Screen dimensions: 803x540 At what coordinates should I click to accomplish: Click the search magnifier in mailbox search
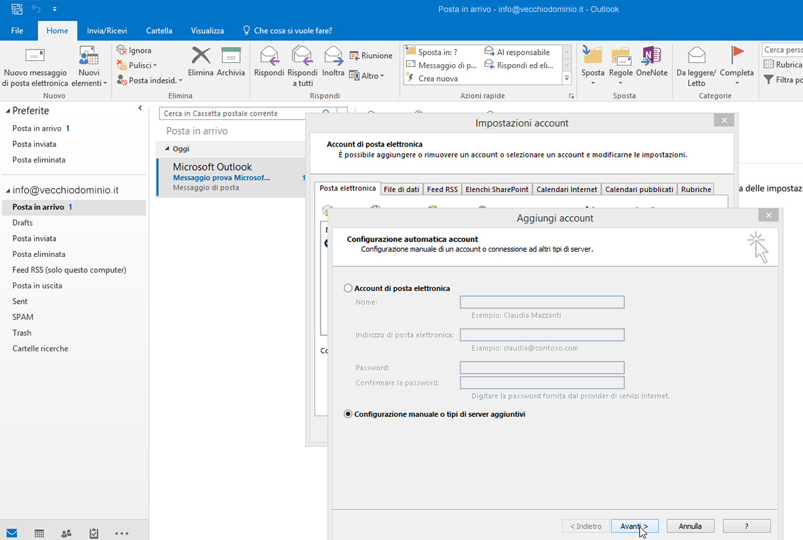(326, 114)
